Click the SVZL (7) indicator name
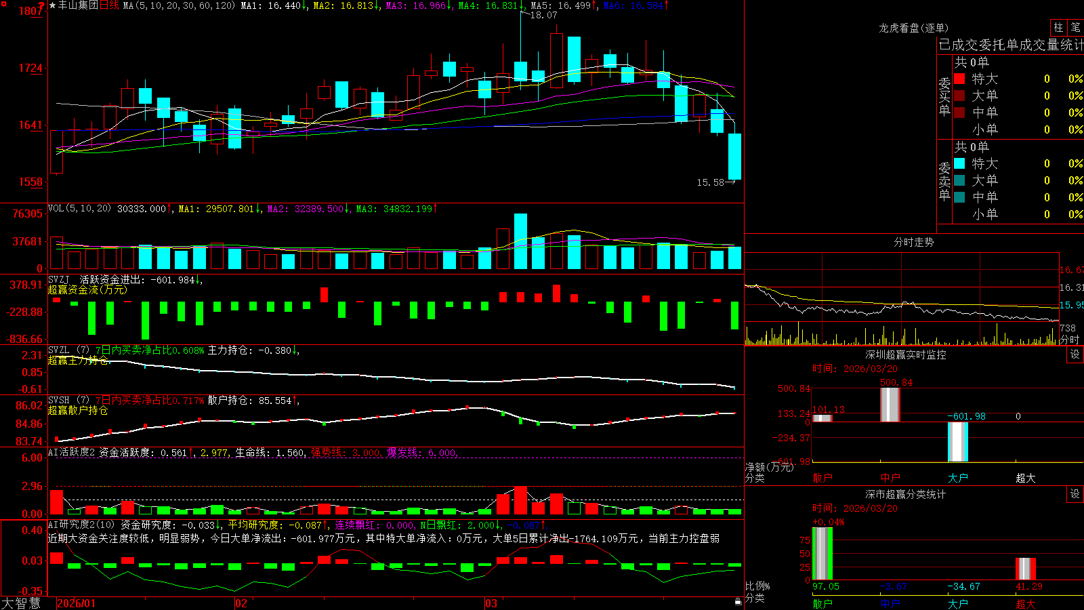This screenshot has width=1084, height=610. pyautogui.click(x=68, y=350)
